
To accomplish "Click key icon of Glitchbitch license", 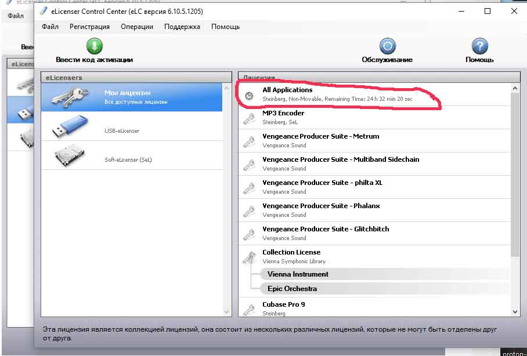I will pyautogui.click(x=249, y=234).
